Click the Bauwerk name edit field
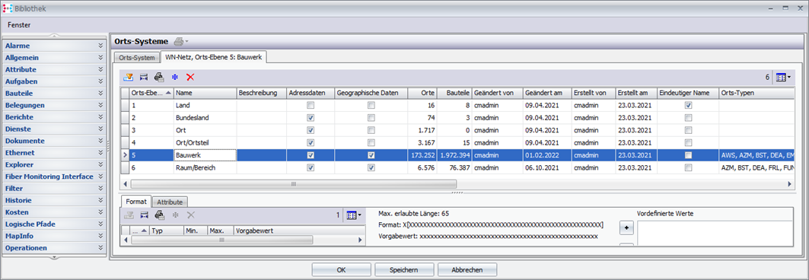 (205, 155)
